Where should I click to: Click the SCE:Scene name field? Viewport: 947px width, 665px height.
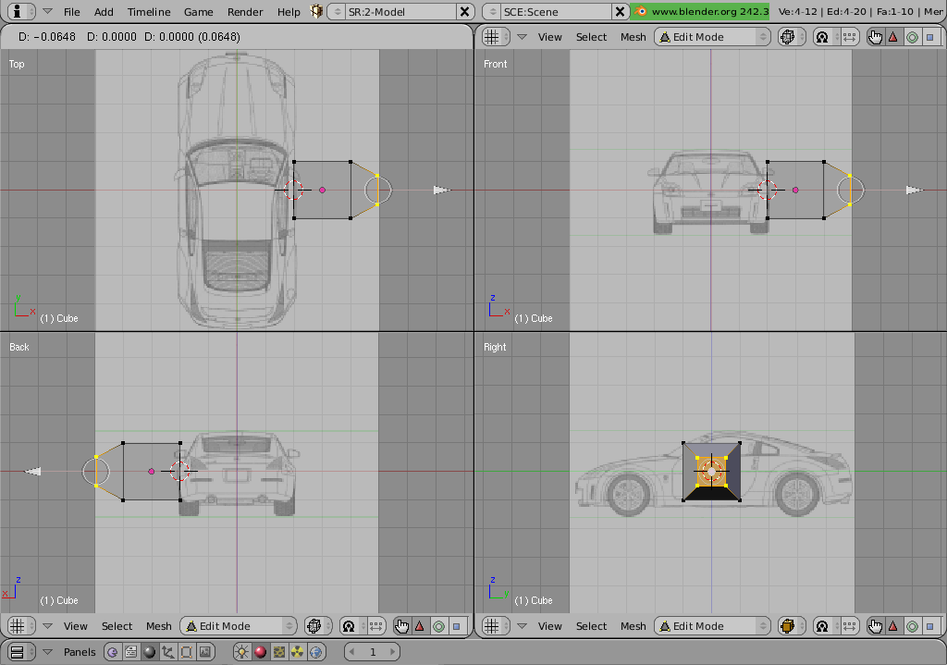click(x=556, y=11)
